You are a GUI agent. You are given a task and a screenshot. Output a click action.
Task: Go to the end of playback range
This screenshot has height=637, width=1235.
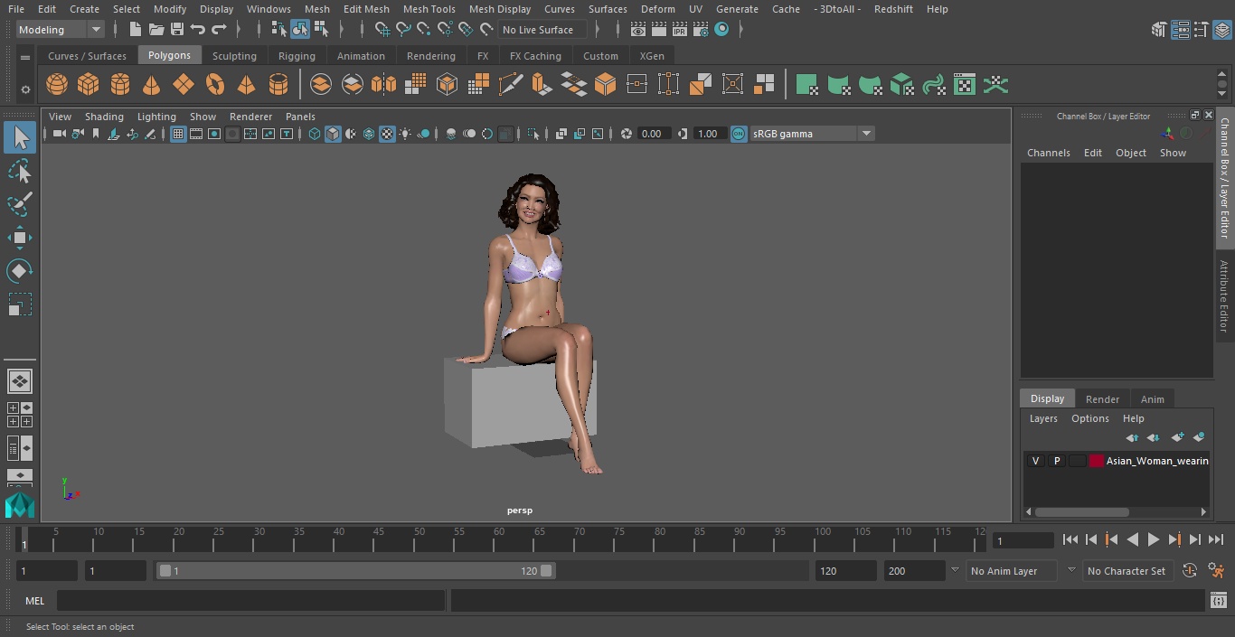1216,539
